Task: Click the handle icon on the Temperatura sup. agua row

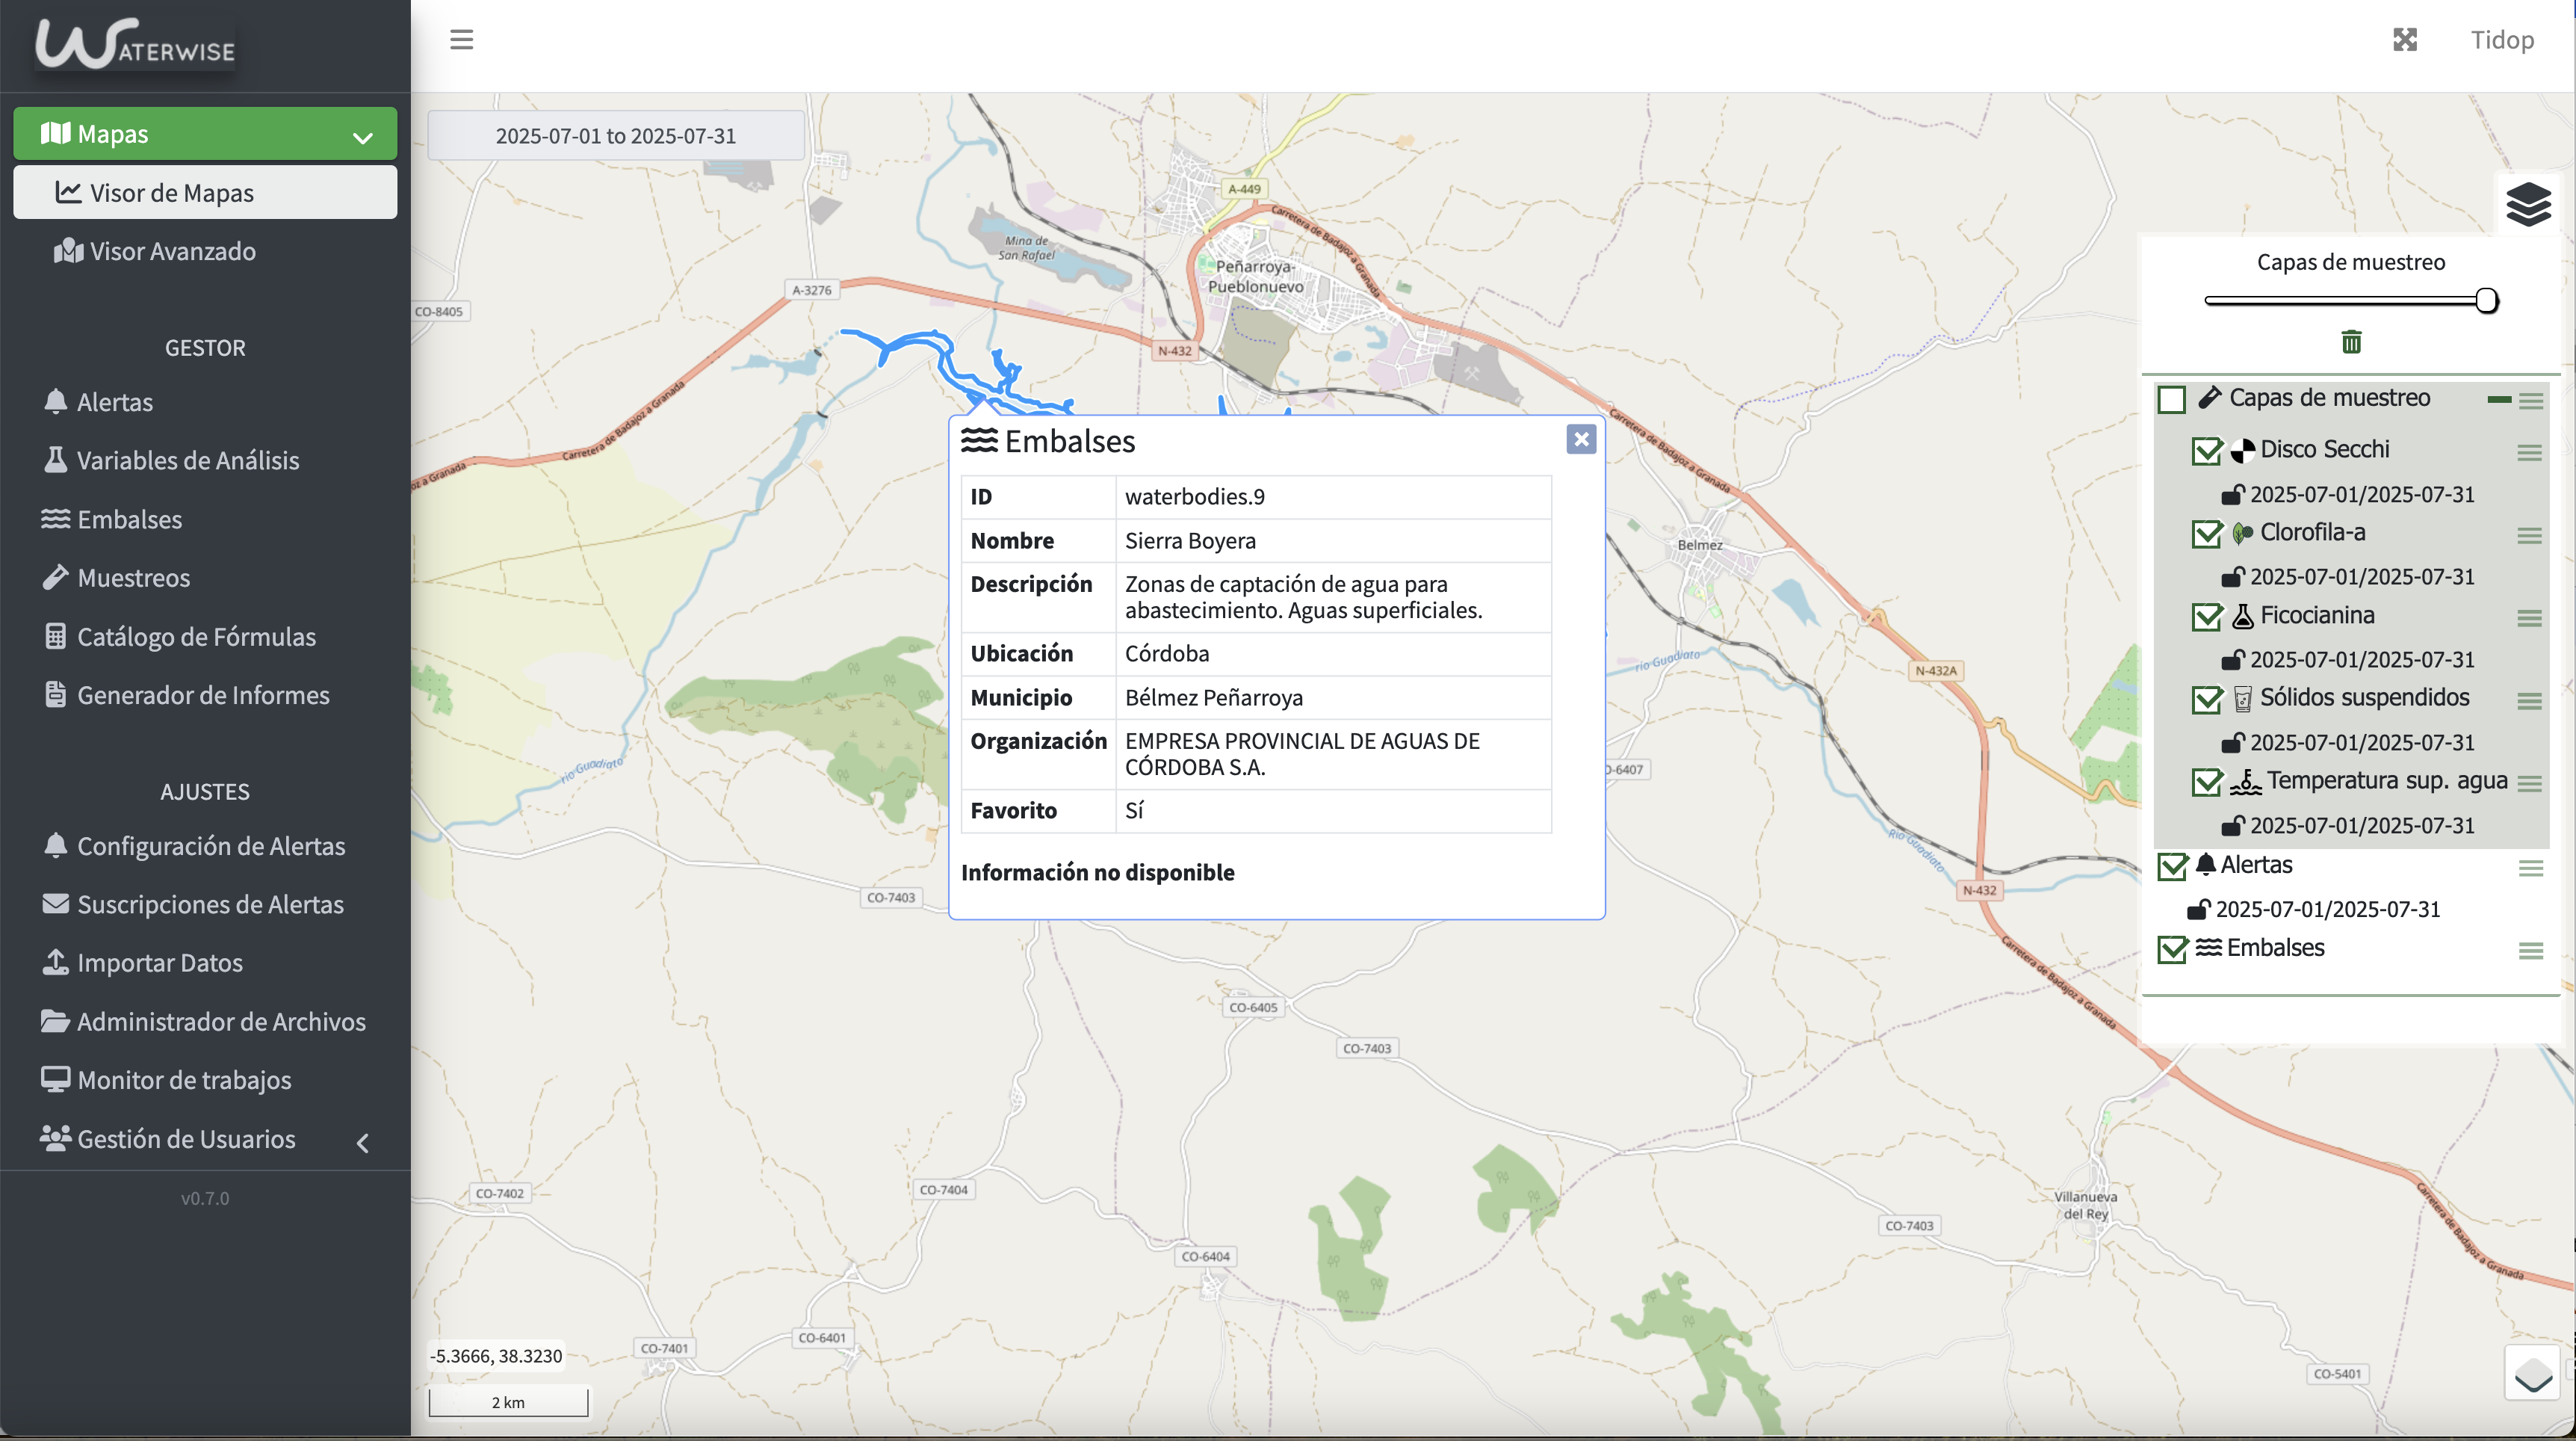Action: tap(2529, 783)
